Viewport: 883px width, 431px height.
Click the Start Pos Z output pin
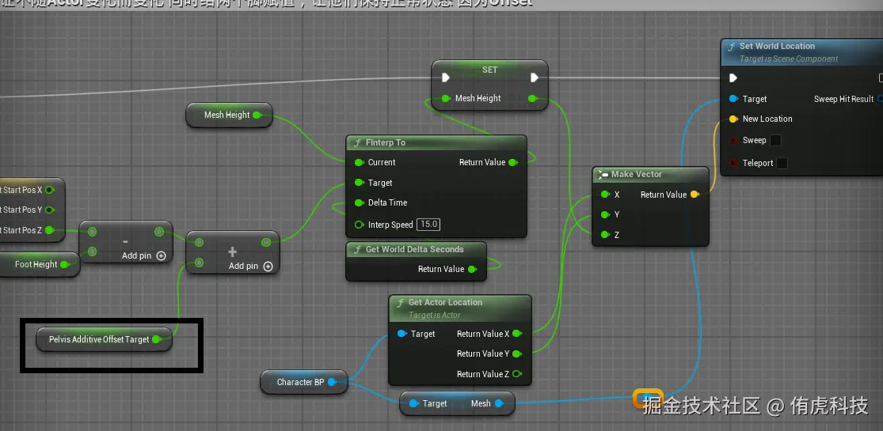[50, 230]
